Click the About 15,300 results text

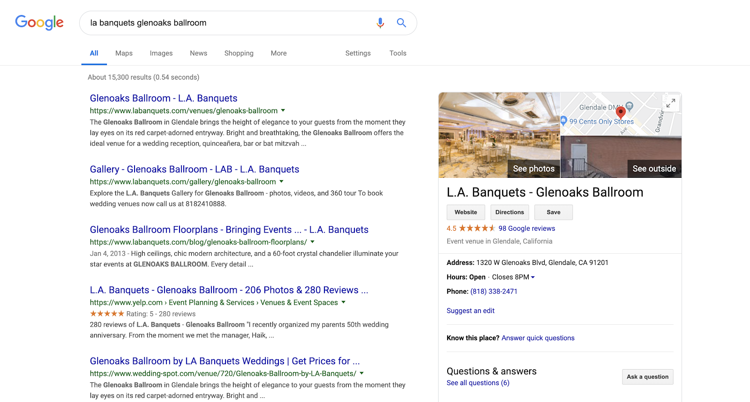(x=143, y=77)
